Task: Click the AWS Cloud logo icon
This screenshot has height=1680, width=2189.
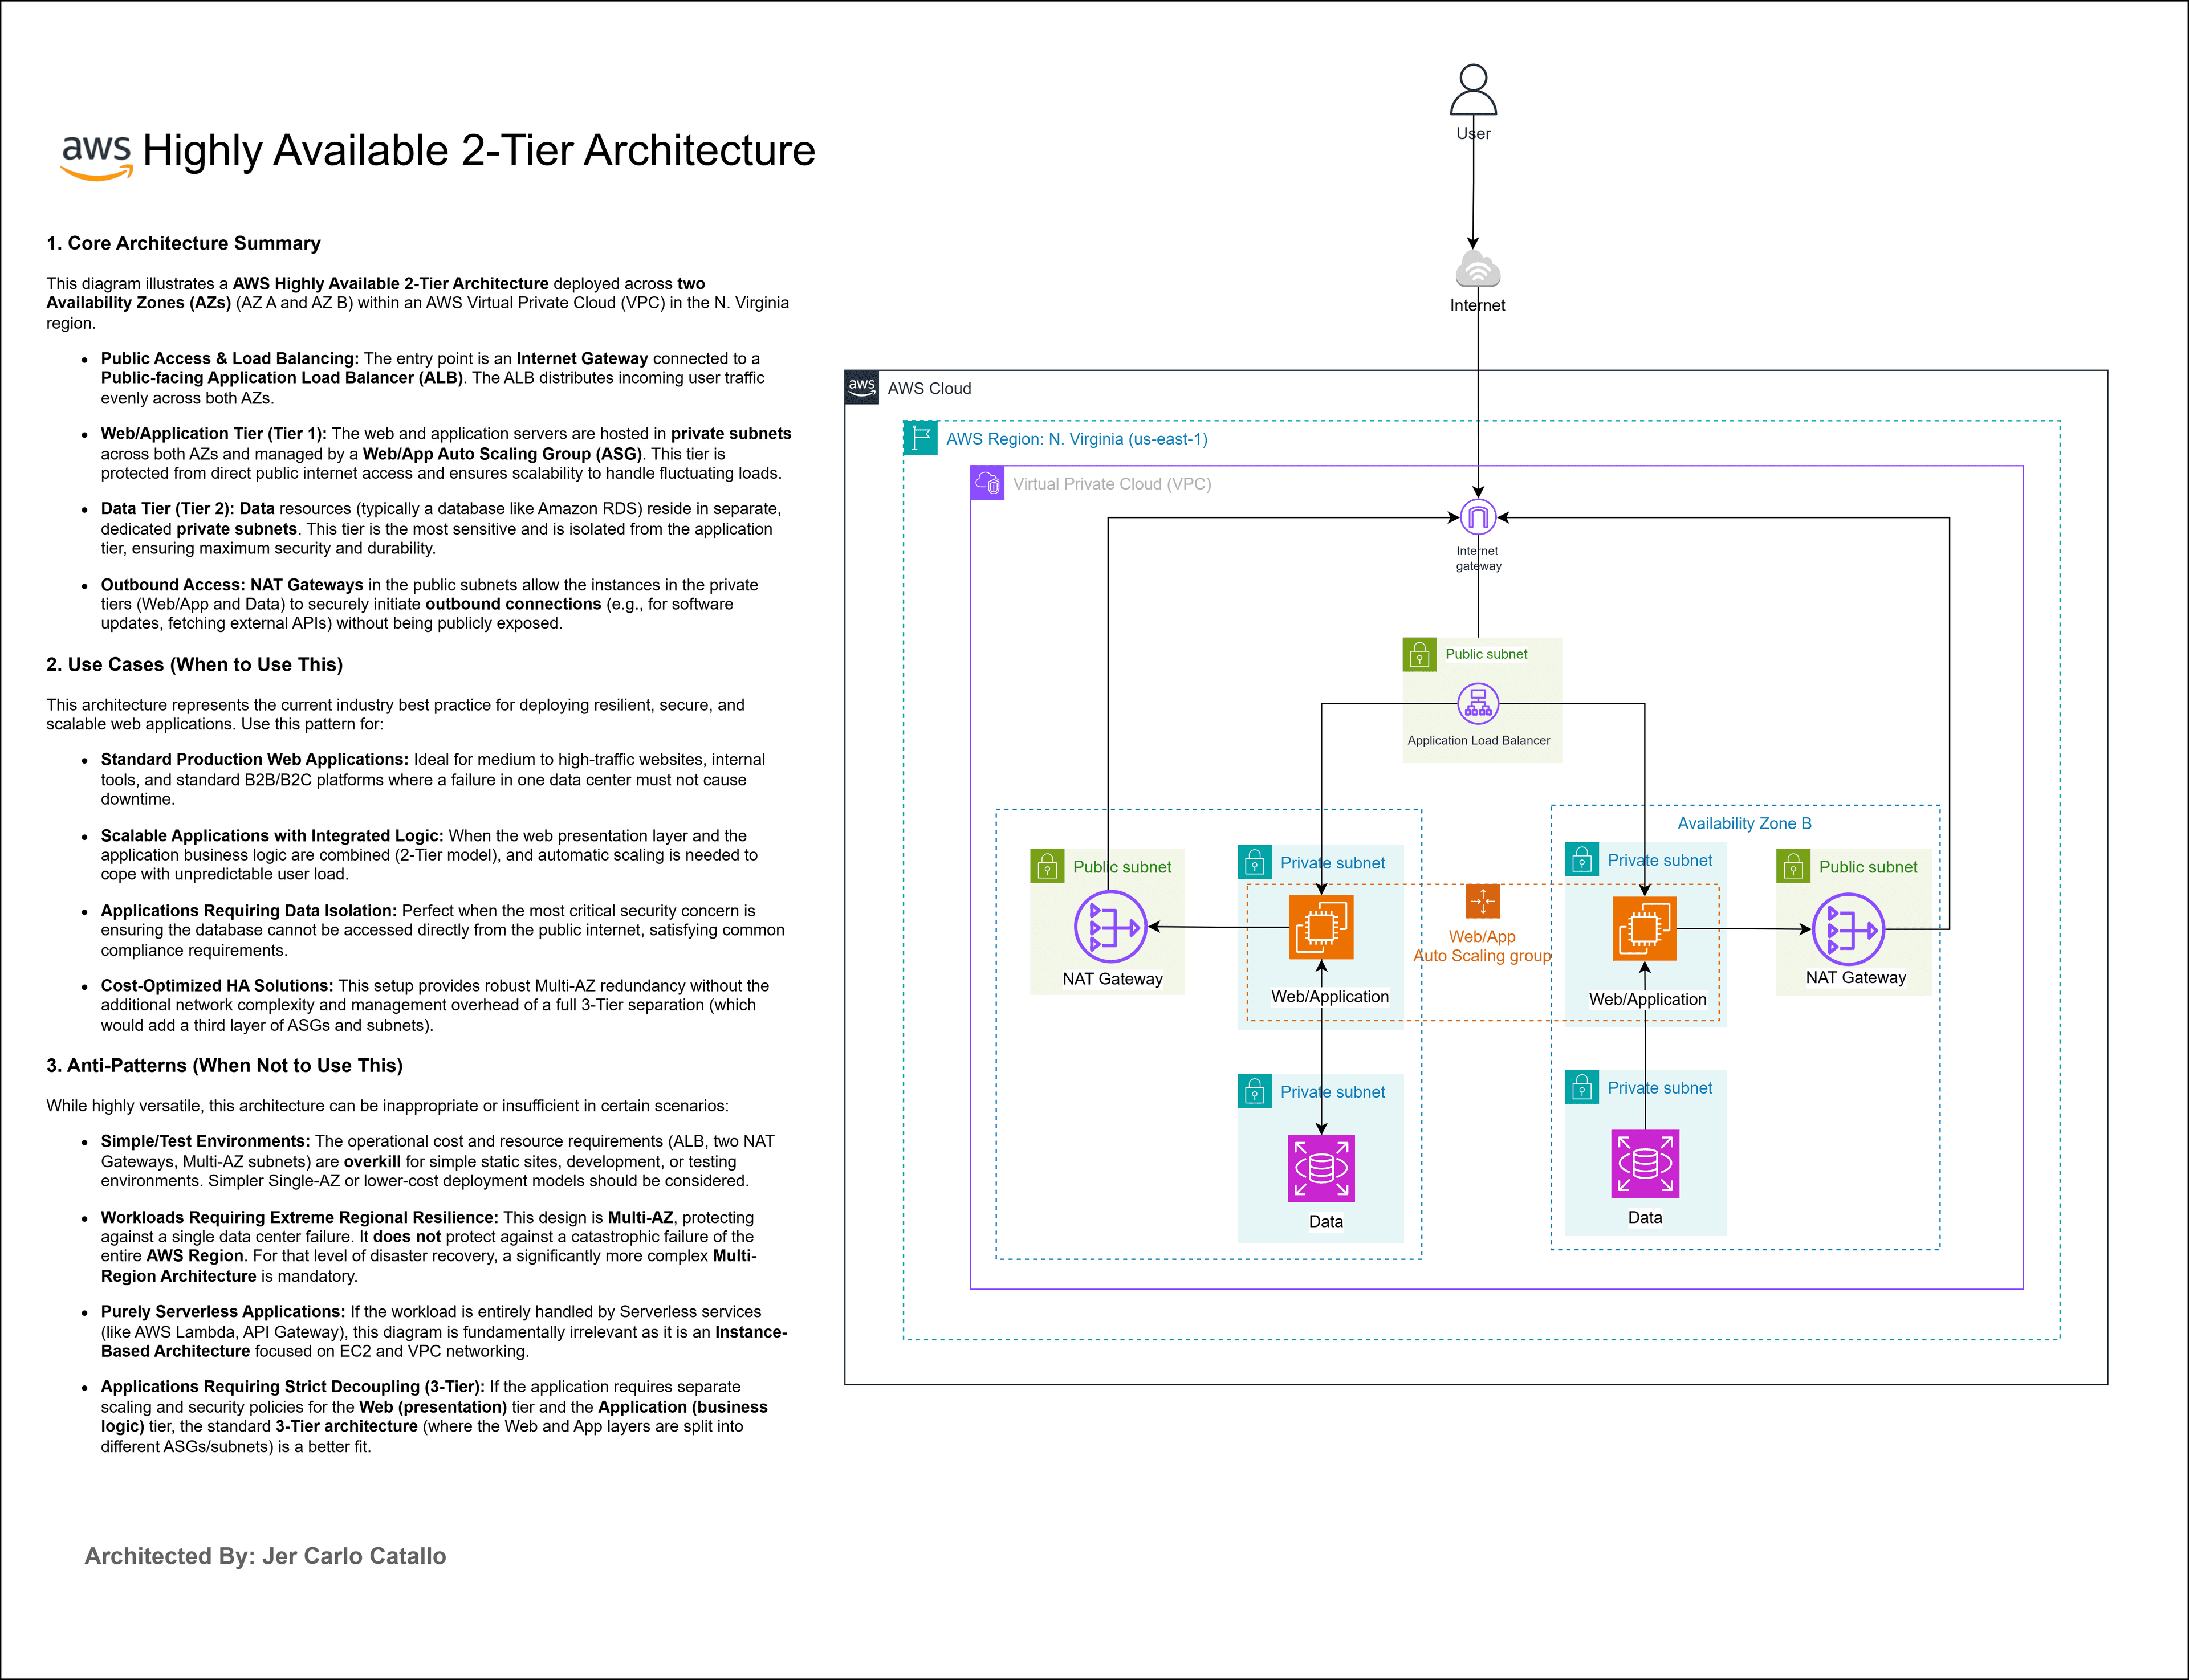Action: (861, 387)
